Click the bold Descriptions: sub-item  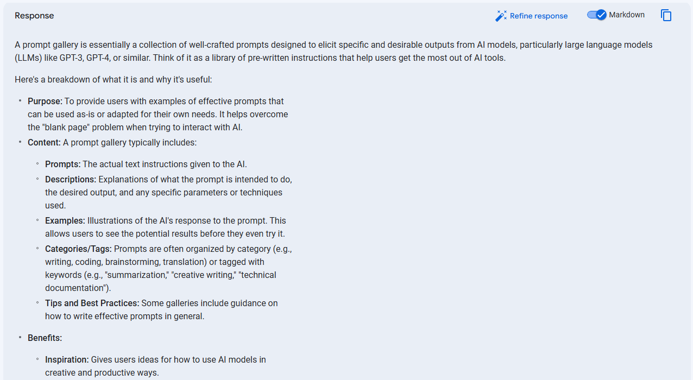71,180
